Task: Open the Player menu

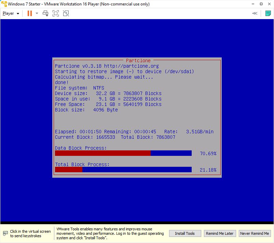Action: pyautogui.click(x=11, y=13)
